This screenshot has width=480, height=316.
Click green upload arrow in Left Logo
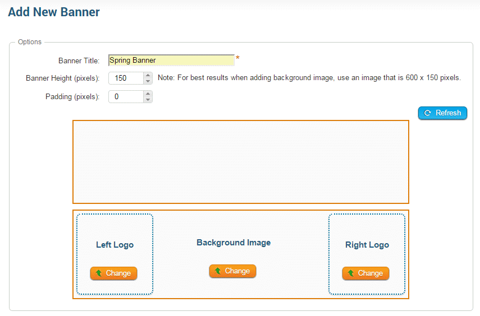click(99, 273)
